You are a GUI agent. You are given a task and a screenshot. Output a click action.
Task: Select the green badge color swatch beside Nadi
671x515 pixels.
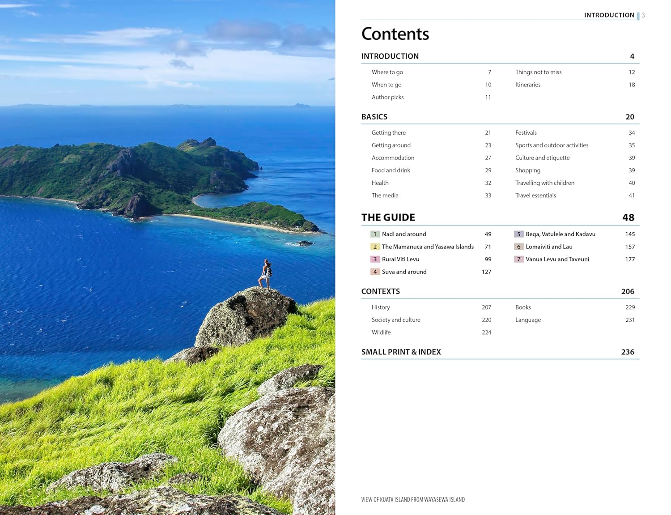click(x=375, y=234)
